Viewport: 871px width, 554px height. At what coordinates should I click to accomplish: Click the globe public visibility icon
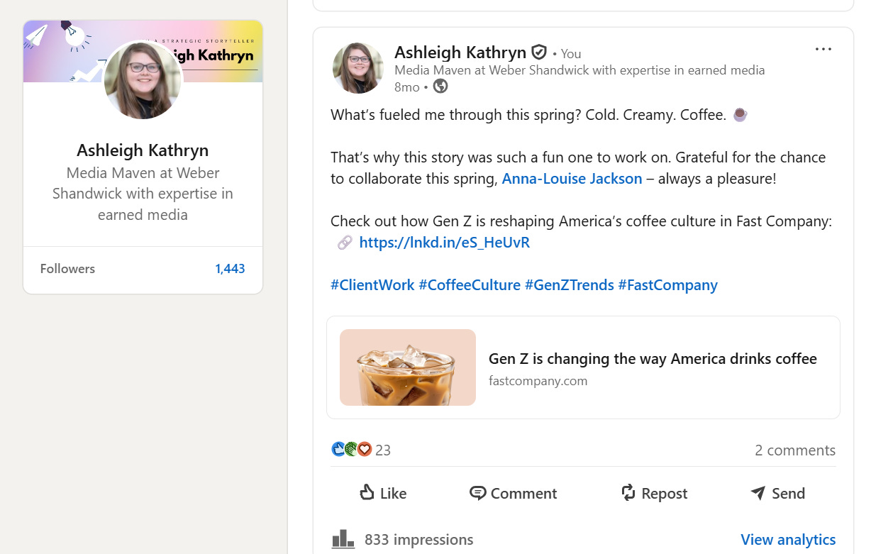click(440, 87)
